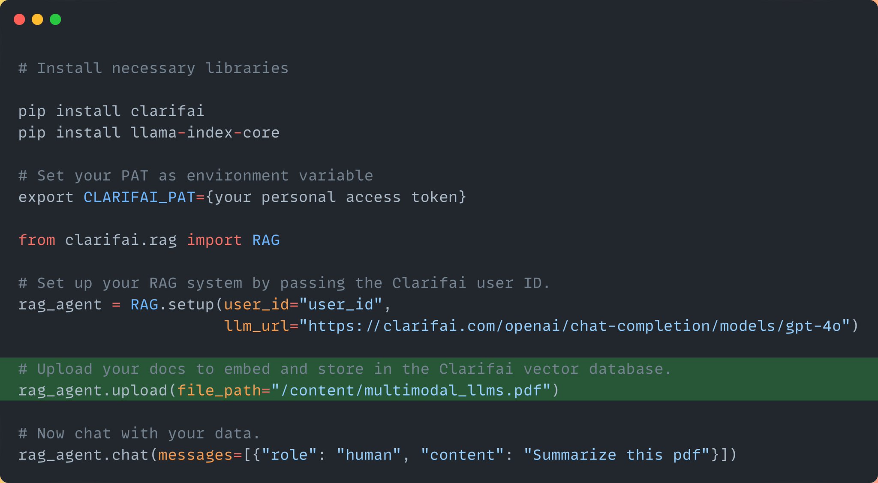Click the "{your personal access token}" placeholder
Screen dimensions: 878x483
(x=336, y=197)
